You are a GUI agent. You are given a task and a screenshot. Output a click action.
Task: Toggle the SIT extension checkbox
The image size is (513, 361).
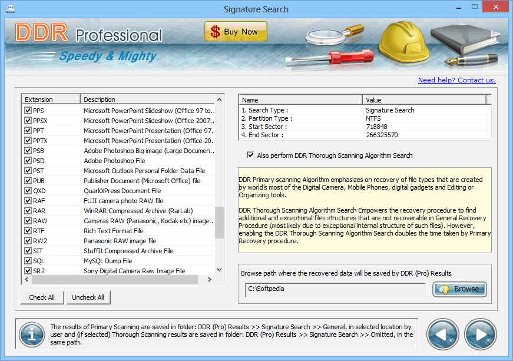coord(28,251)
